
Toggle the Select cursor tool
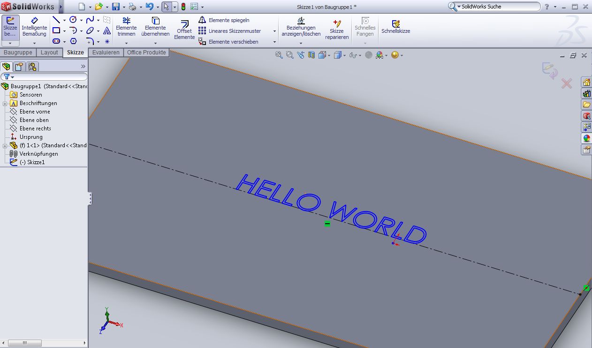pyautogui.click(x=166, y=7)
